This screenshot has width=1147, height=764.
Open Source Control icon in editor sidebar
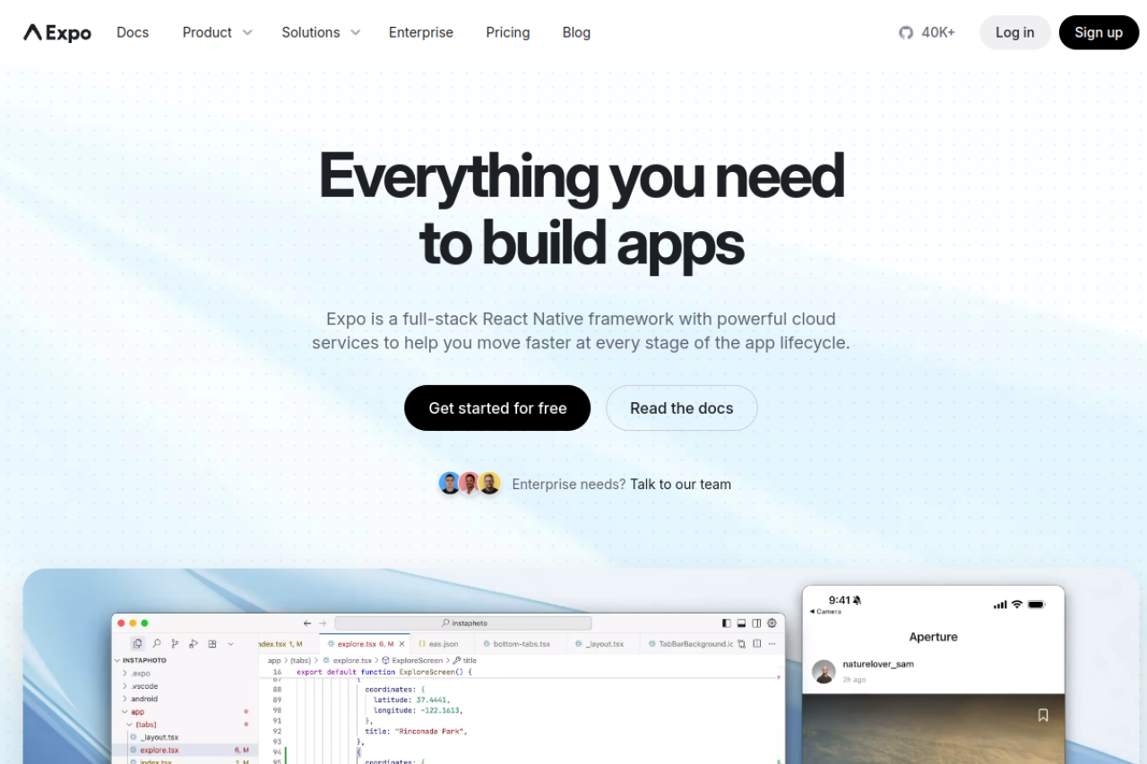175,643
